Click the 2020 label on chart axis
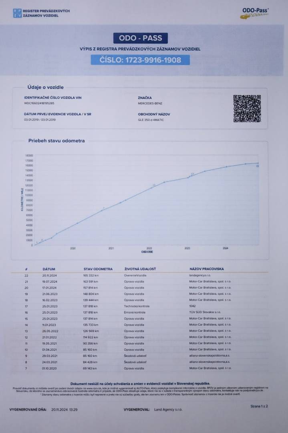This screenshot has width=288, height=433. click(73, 248)
